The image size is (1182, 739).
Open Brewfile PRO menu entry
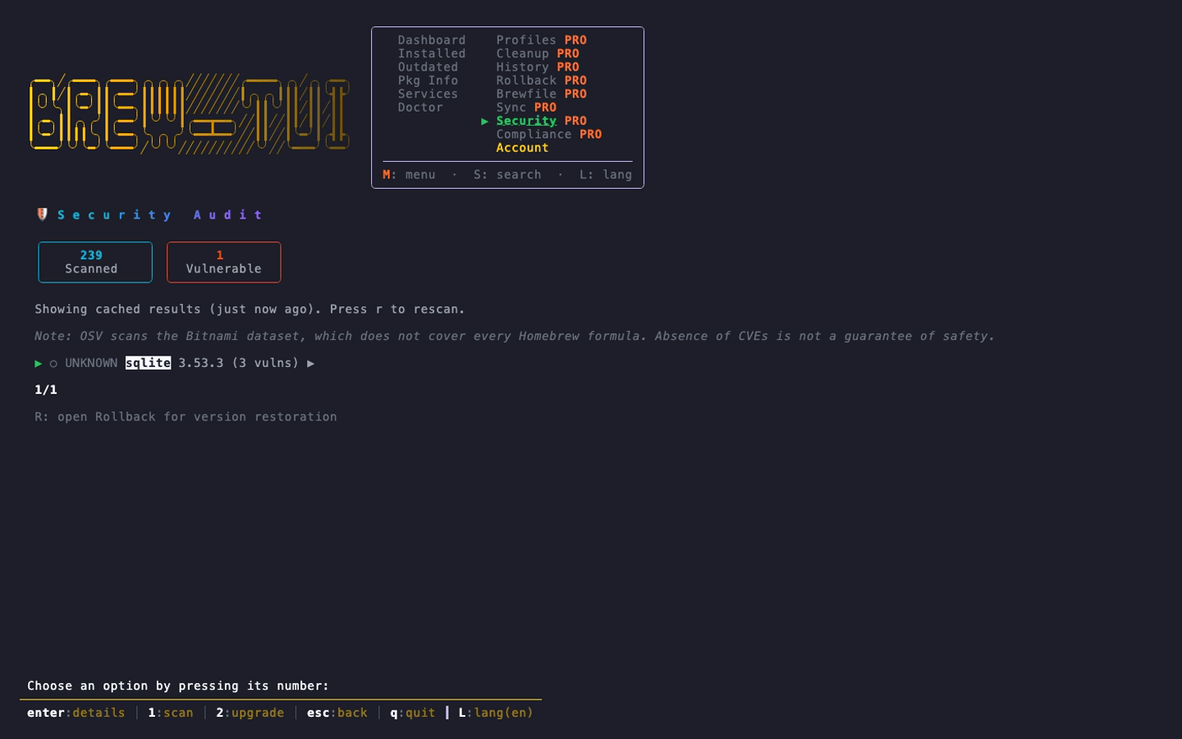(x=541, y=94)
